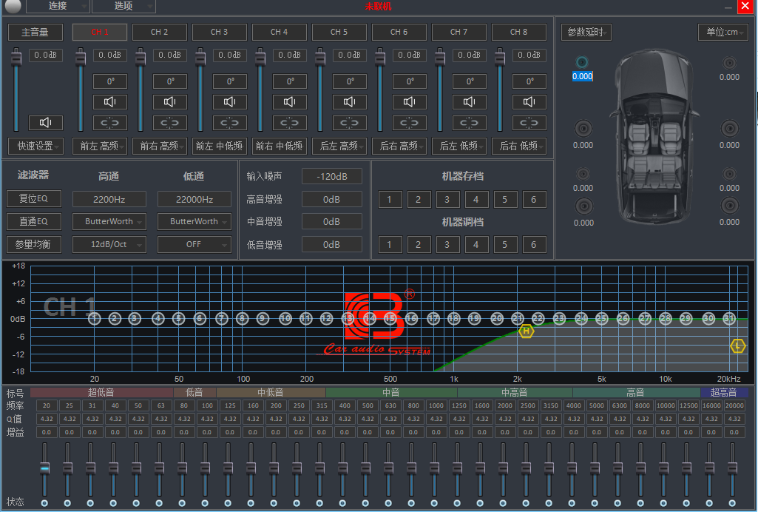This screenshot has height=512, width=758.
Task: Select EQ band node 16 on graph
Action: coord(411,319)
